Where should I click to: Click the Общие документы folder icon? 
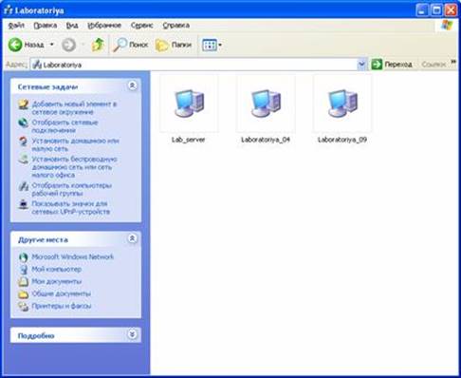pos(24,294)
